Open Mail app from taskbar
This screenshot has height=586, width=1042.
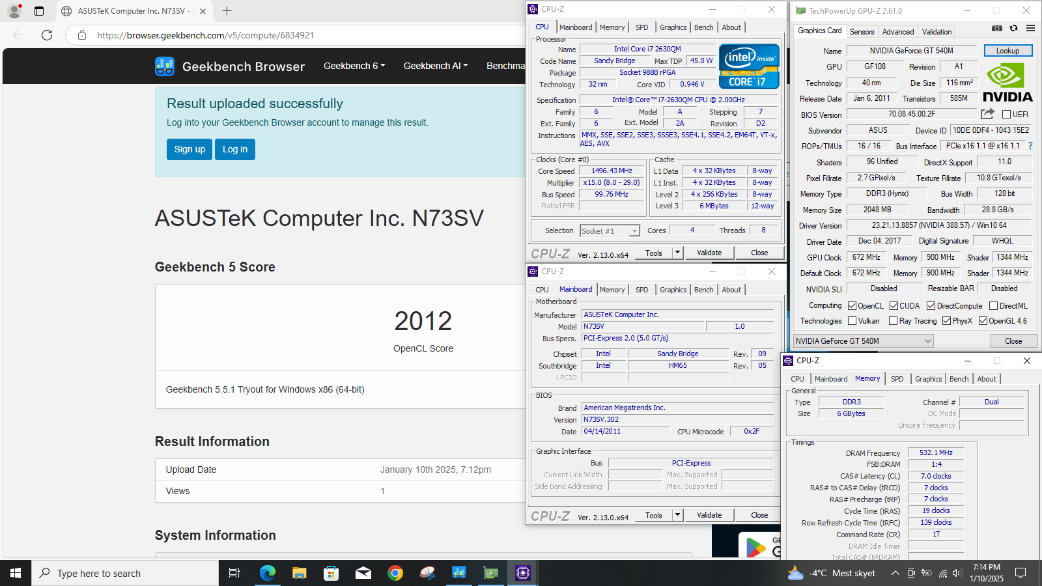click(363, 573)
